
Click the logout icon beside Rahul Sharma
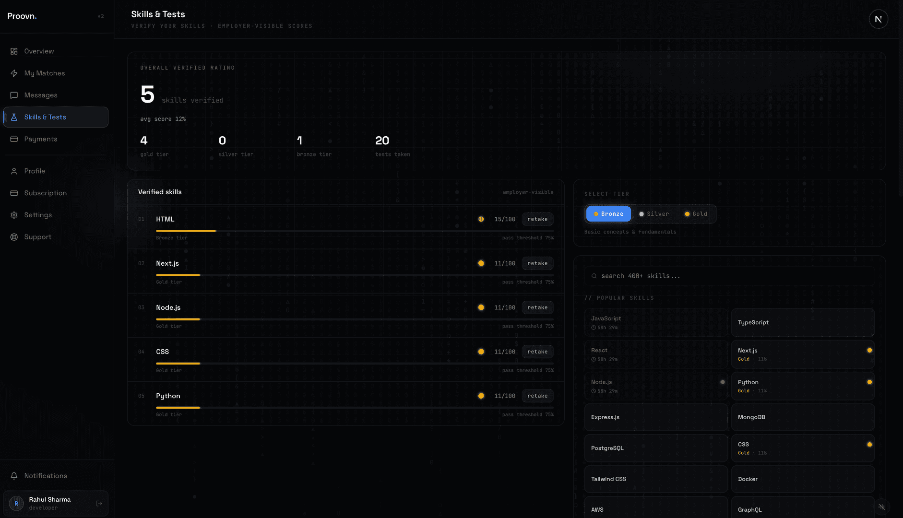[99, 504]
